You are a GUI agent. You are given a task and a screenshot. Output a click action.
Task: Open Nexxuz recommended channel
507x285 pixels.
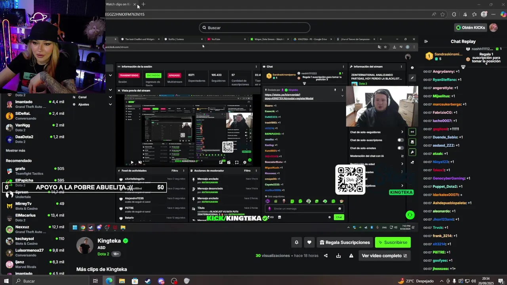(x=35, y=229)
